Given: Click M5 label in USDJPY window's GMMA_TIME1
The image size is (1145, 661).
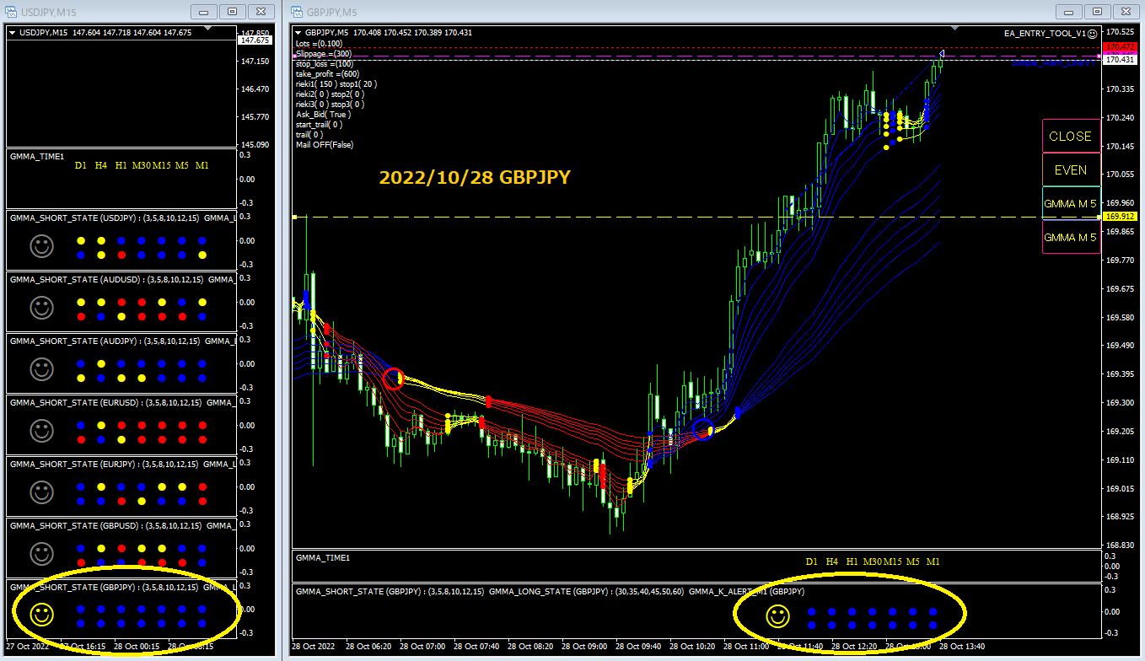Looking at the screenshot, I should tap(182, 165).
